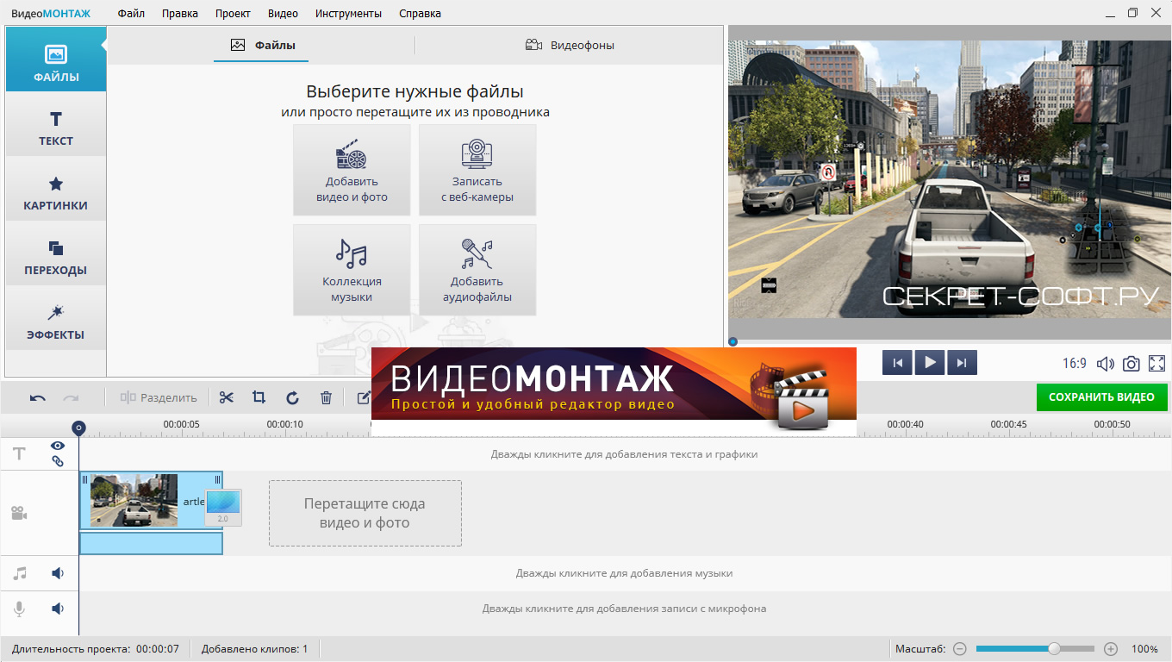
Task: Click the Разделить split button
Action: click(x=159, y=397)
